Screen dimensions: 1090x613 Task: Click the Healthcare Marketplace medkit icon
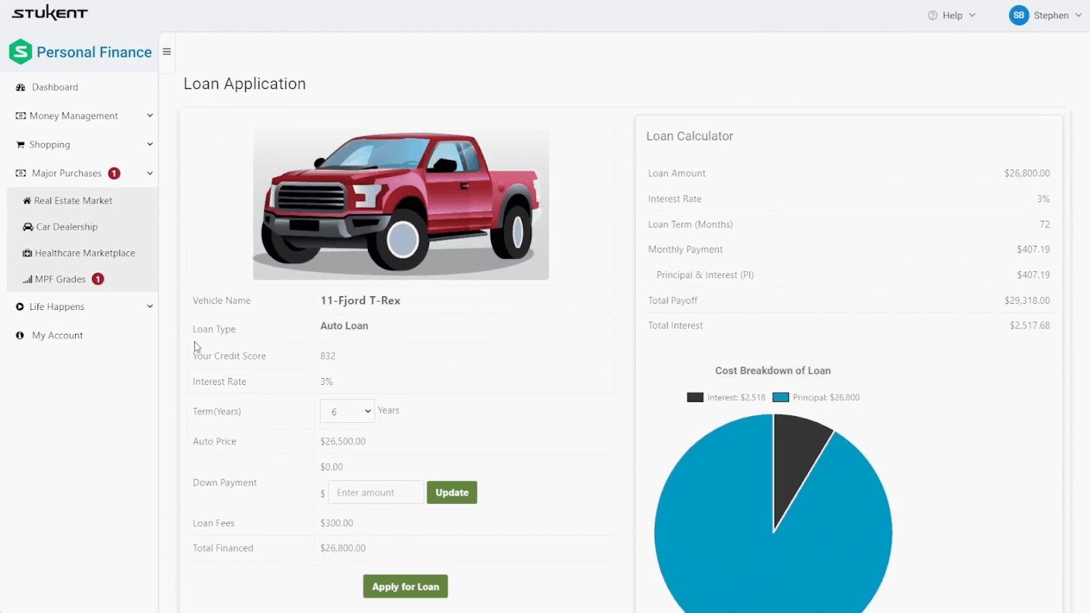point(27,253)
